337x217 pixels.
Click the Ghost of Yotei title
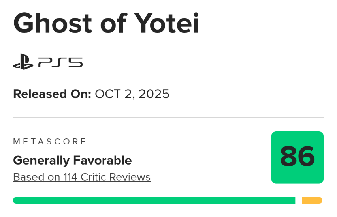(106, 23)
